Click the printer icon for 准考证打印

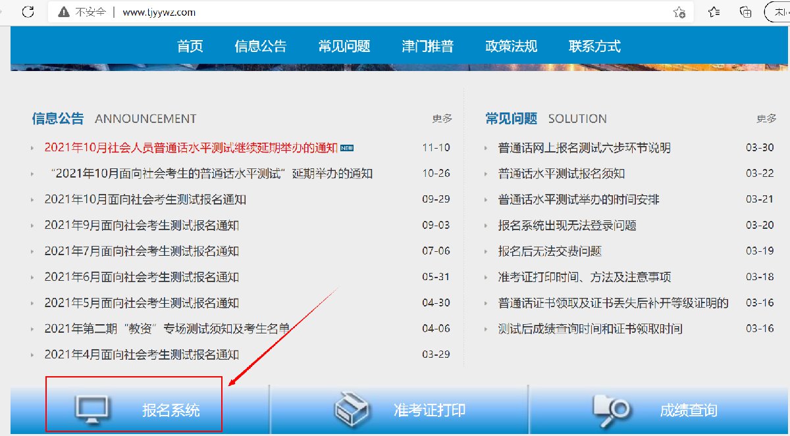pyautogui.click(x=354, y=409)
